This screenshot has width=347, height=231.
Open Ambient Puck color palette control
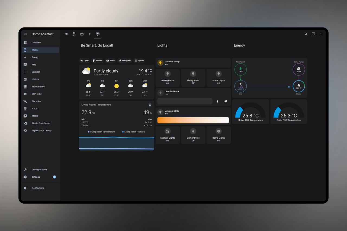click(226, 101)
